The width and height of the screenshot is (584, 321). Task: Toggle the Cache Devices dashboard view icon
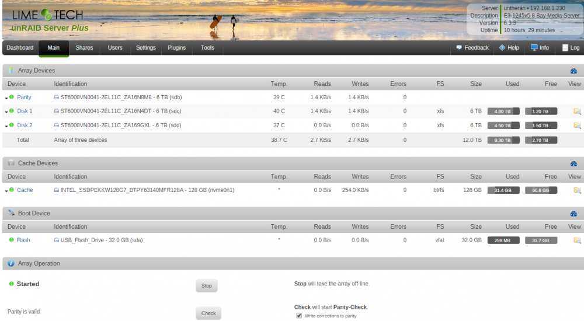[x=573, y=163]
